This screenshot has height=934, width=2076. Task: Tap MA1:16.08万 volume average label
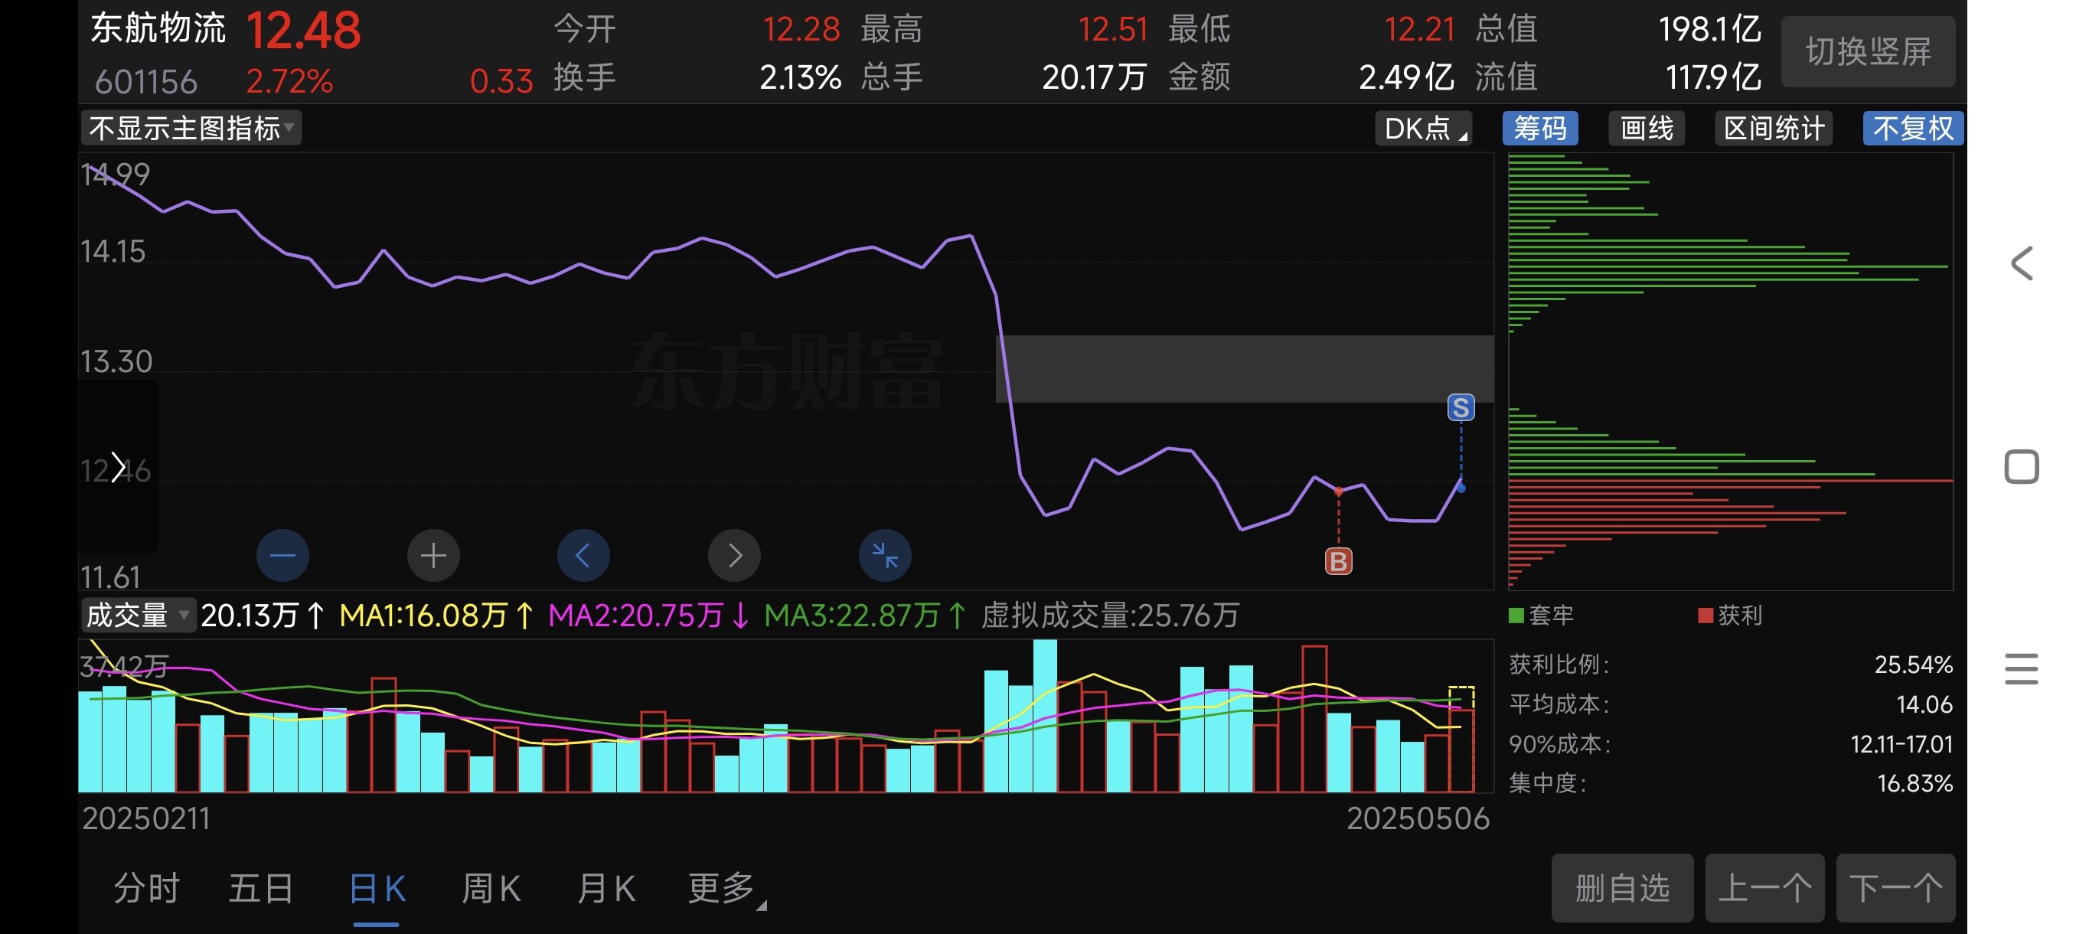tap(436, 616)
